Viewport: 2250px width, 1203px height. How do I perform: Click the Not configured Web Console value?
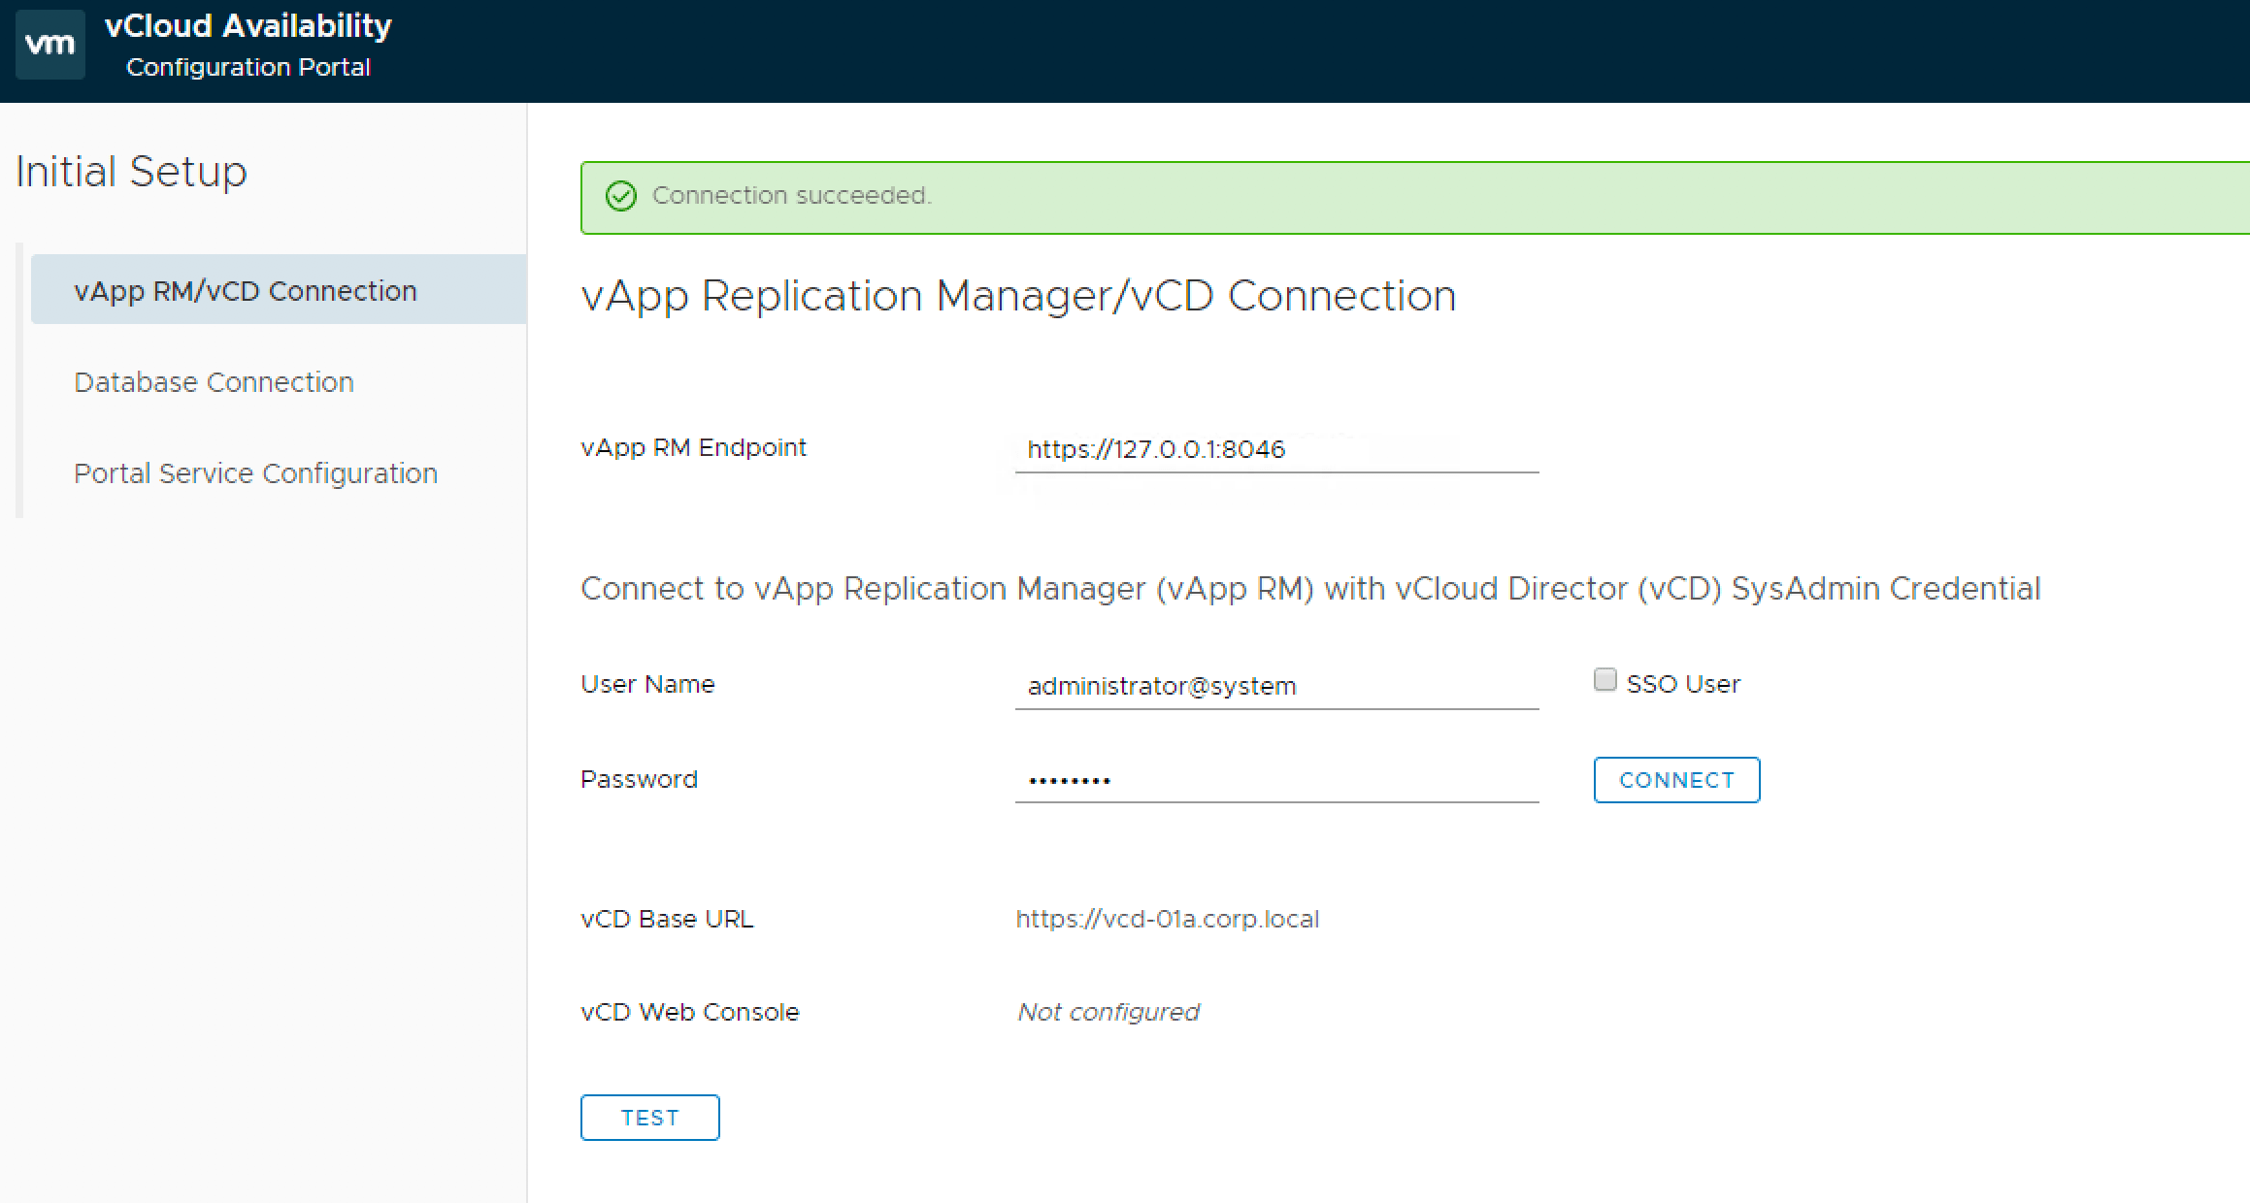coord(1108,1012)
